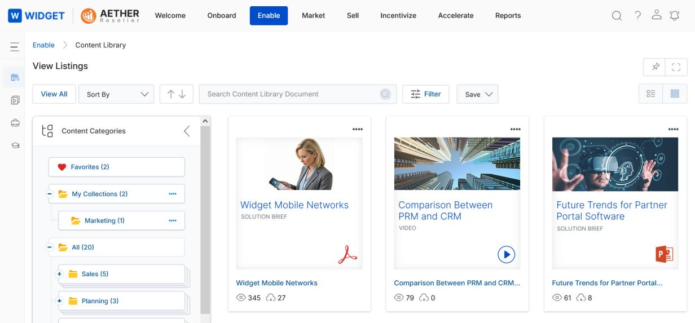
Task: Click the 345 views count
Action: [x=254, y=298]
